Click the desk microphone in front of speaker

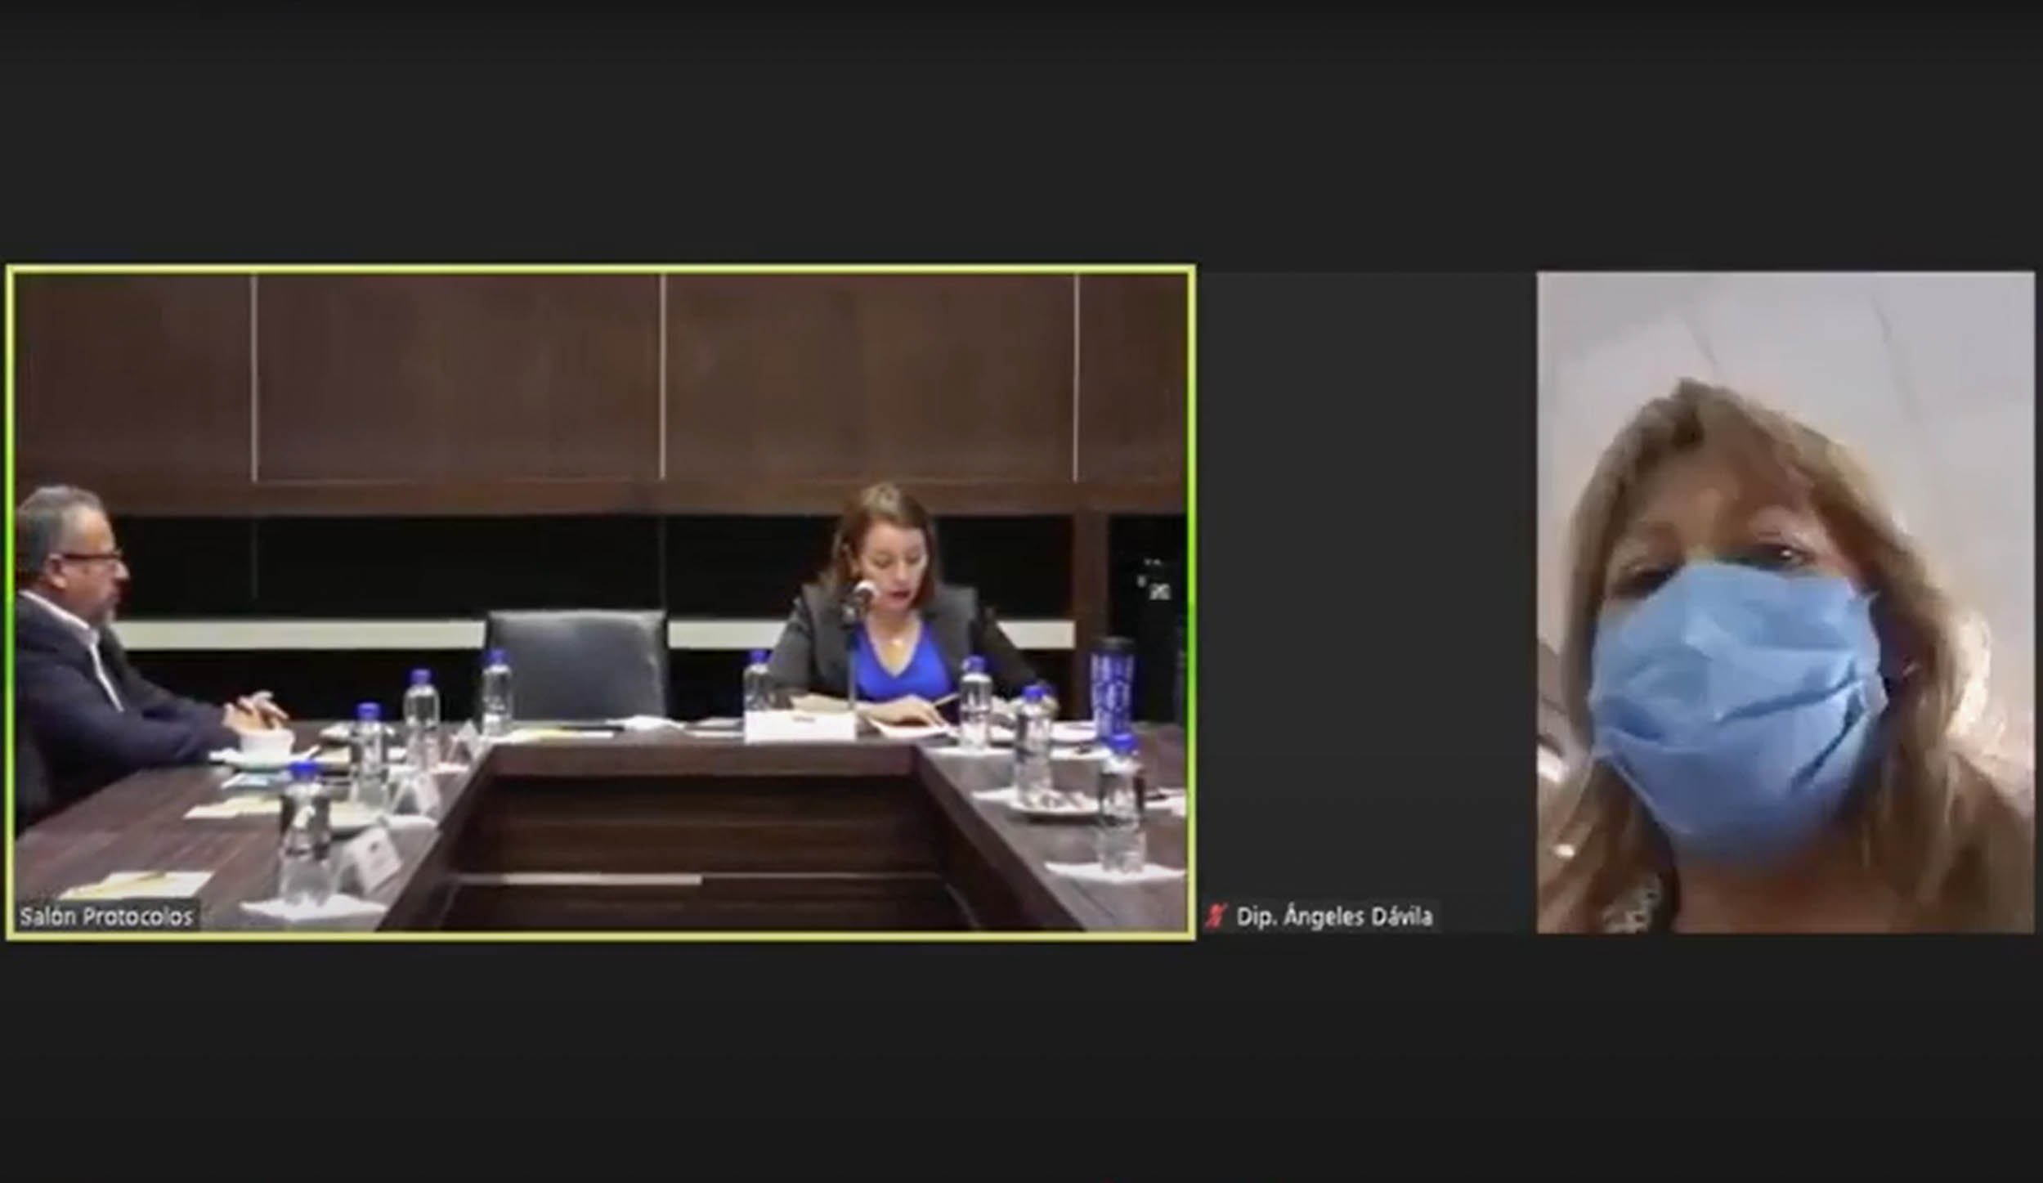pos(862,593)
